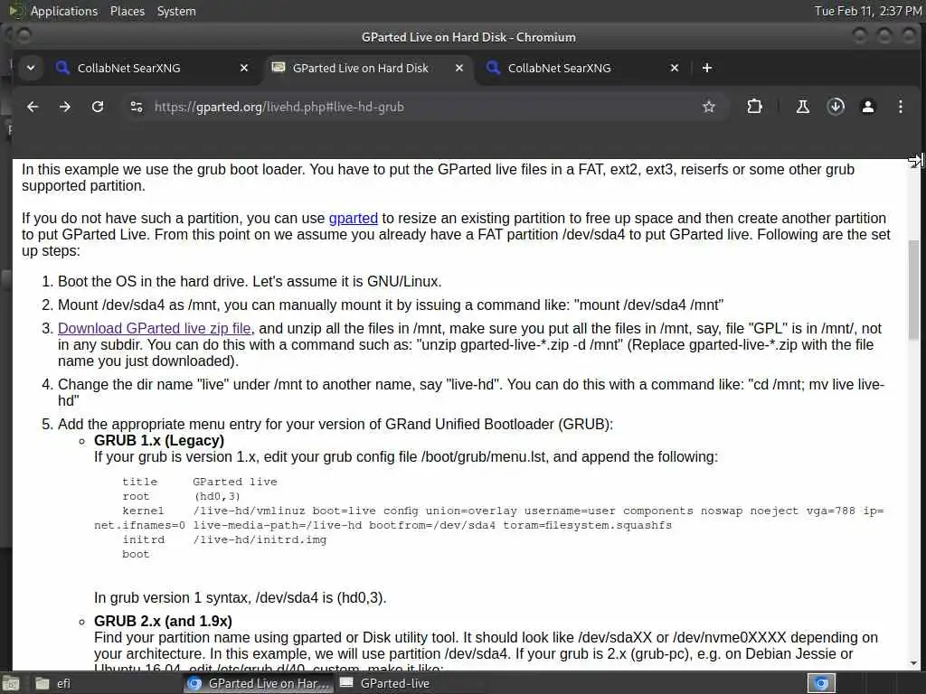
Task: Switch to the first CollabNet SearXNG tab
Action: pos(153,68)
